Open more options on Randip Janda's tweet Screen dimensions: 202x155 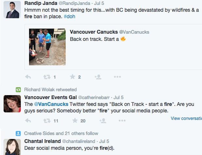point(117,77)
